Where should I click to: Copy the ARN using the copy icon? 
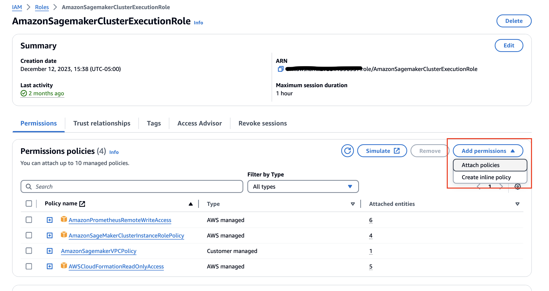[x=280, y=69]
